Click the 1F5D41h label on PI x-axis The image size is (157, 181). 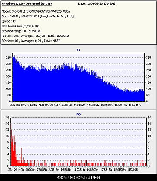coord(134,105)
